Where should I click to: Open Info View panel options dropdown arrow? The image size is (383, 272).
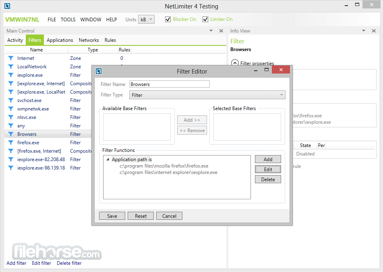[364, 31]
